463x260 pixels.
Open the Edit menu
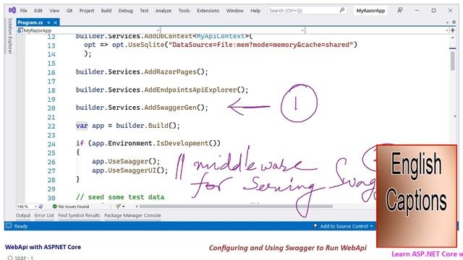38,11
